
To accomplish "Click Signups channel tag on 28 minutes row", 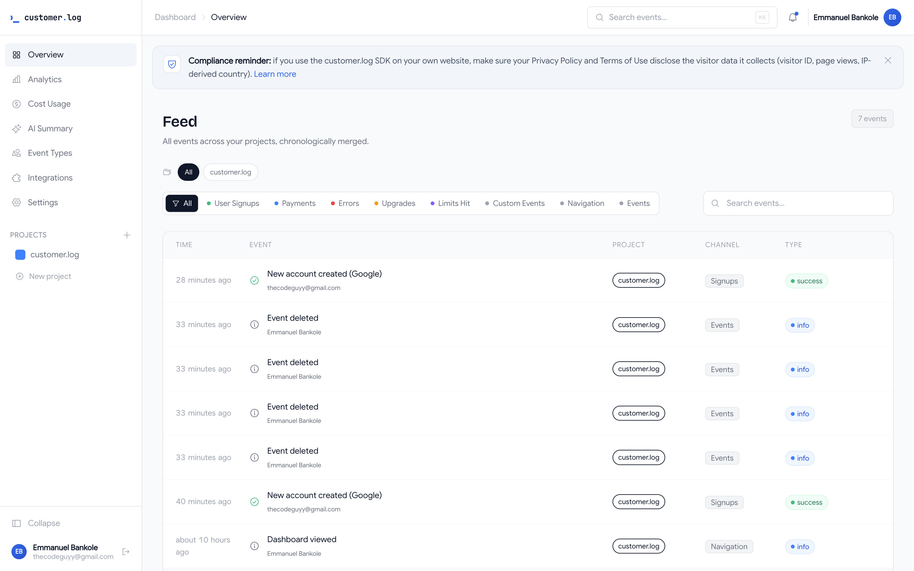I will (724, 281).
